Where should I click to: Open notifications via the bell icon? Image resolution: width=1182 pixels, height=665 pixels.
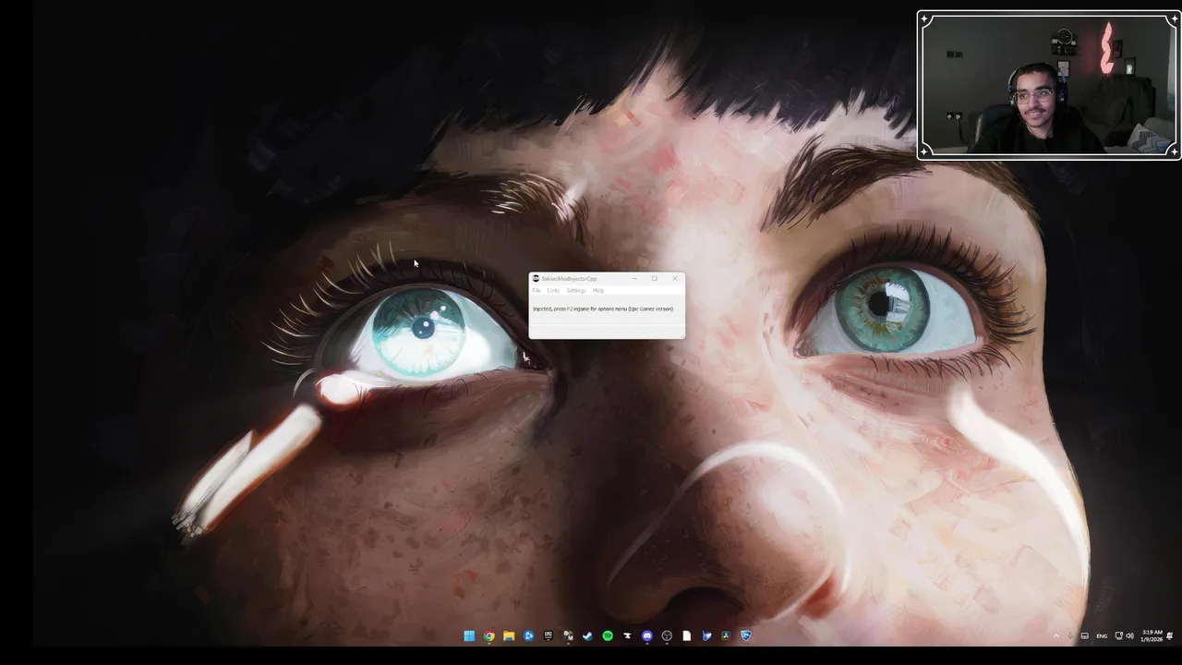(x=1170, y=635)
